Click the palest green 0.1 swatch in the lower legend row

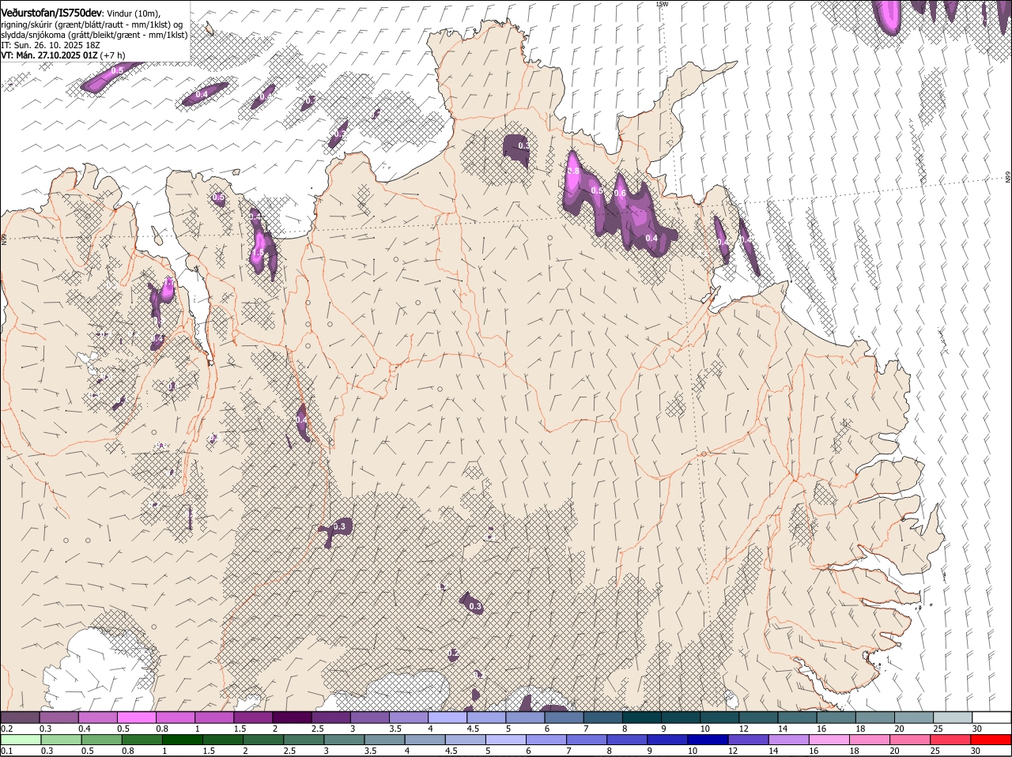click(21, 740)
